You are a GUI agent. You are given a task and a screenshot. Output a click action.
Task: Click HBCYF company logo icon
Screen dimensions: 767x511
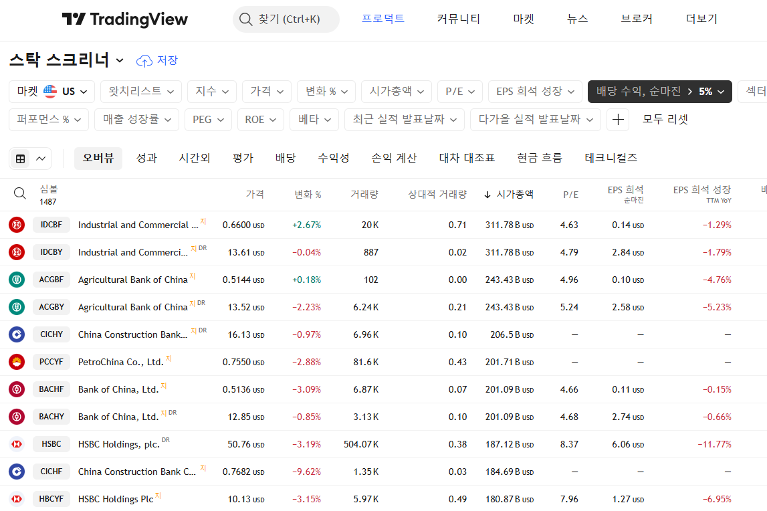point(17,499)
